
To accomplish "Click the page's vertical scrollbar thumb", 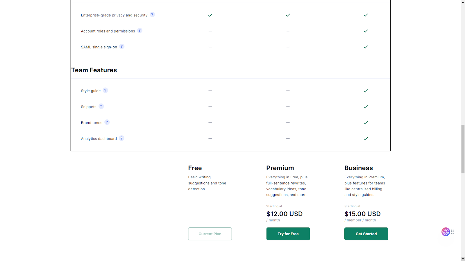I will click(463, 149).
